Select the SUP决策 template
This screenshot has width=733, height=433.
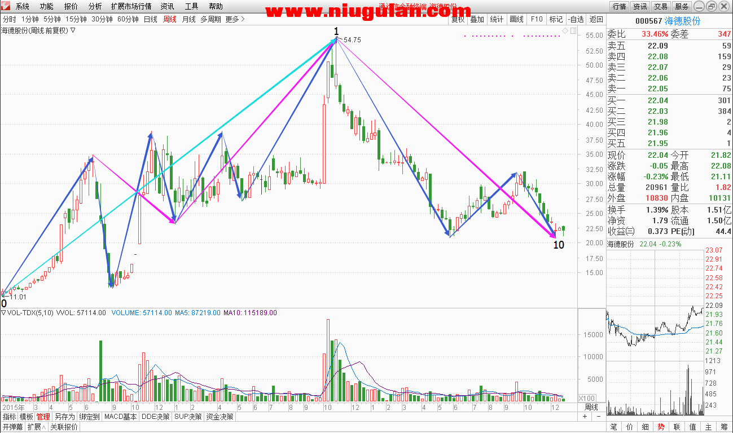tap(188, 417)
